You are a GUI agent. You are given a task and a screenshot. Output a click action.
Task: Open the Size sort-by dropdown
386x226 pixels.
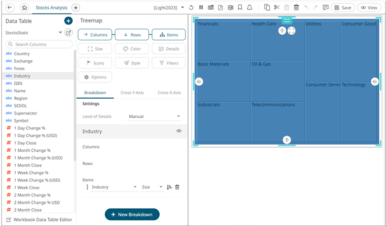152,187
